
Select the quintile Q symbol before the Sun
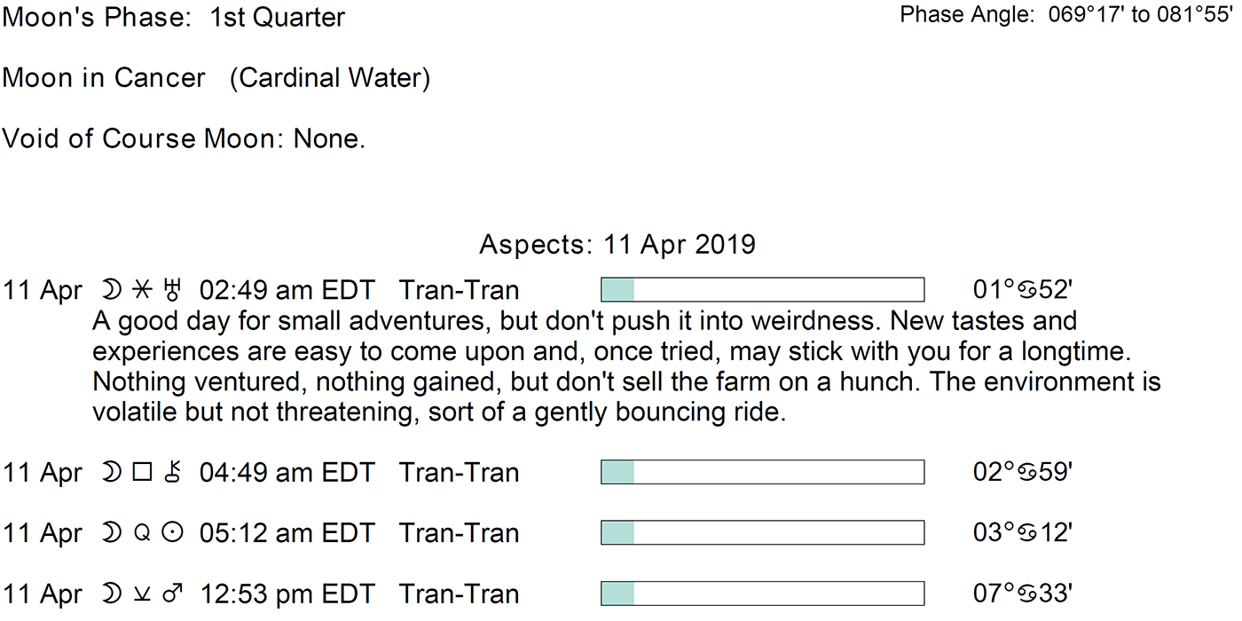[142, 533]
